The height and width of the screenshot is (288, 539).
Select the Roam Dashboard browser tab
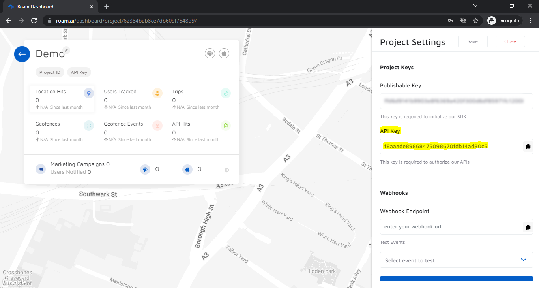click(x=50, y=7)
